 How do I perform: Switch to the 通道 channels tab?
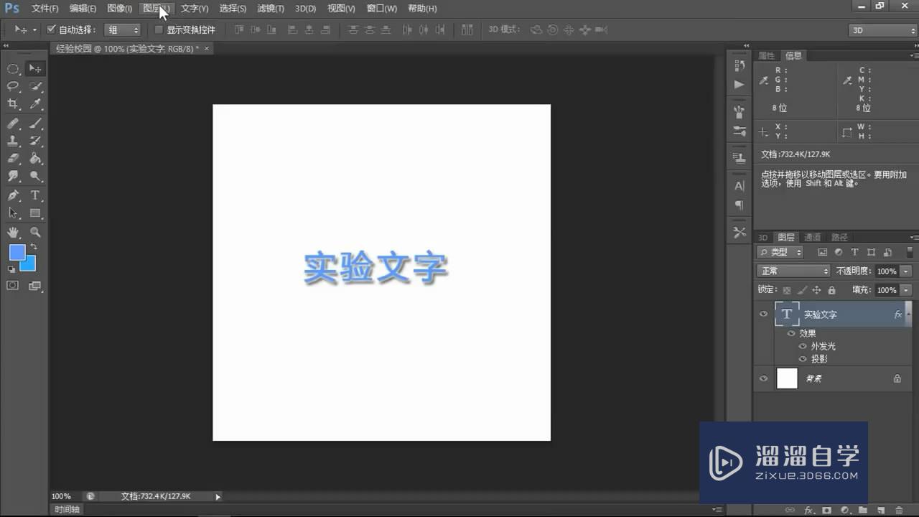(812, 237)
